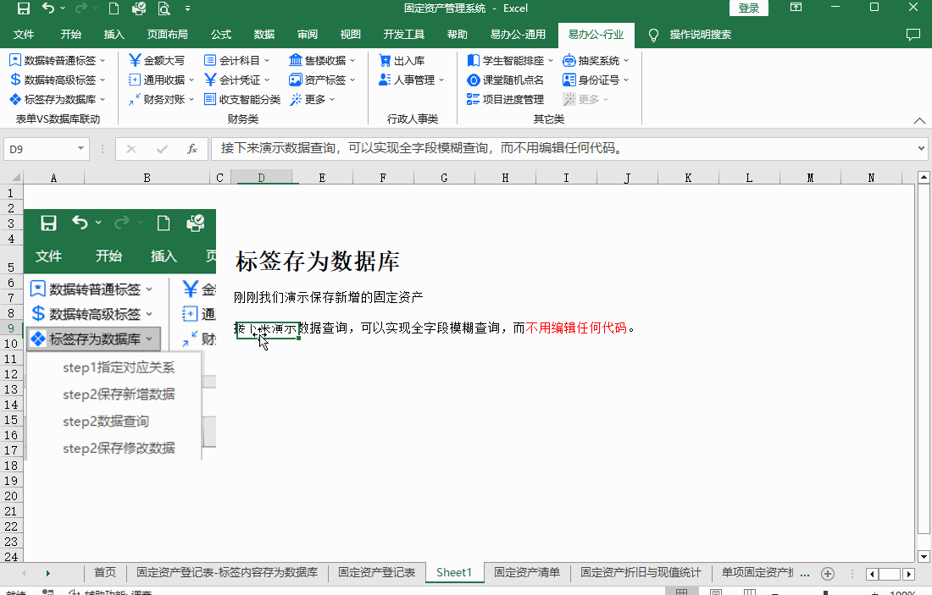Switch to the 开始 ribbon tab
Viewport: 932px width, 595px height.
tap(70, 35)
